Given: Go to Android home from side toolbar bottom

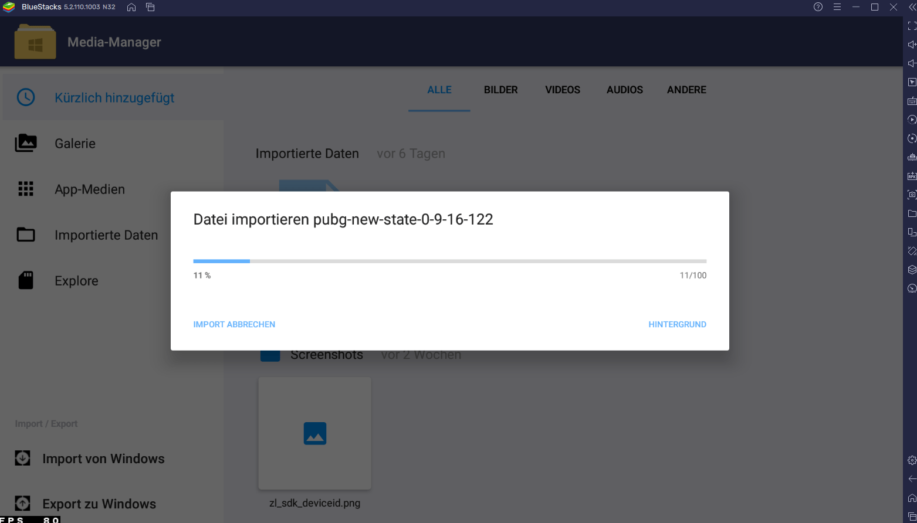Looking at the screenshot, I should click(x=912, y=498).
